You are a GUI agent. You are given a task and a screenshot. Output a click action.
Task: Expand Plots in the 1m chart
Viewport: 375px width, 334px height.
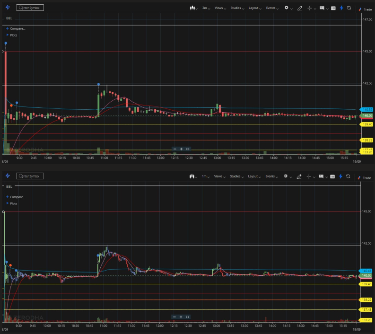pos(11,203)
